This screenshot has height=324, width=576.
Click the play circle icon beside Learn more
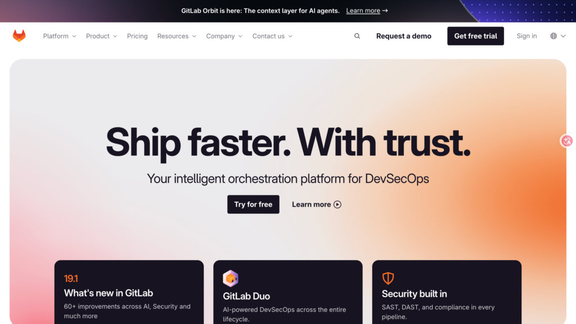(x=337, y=204)
